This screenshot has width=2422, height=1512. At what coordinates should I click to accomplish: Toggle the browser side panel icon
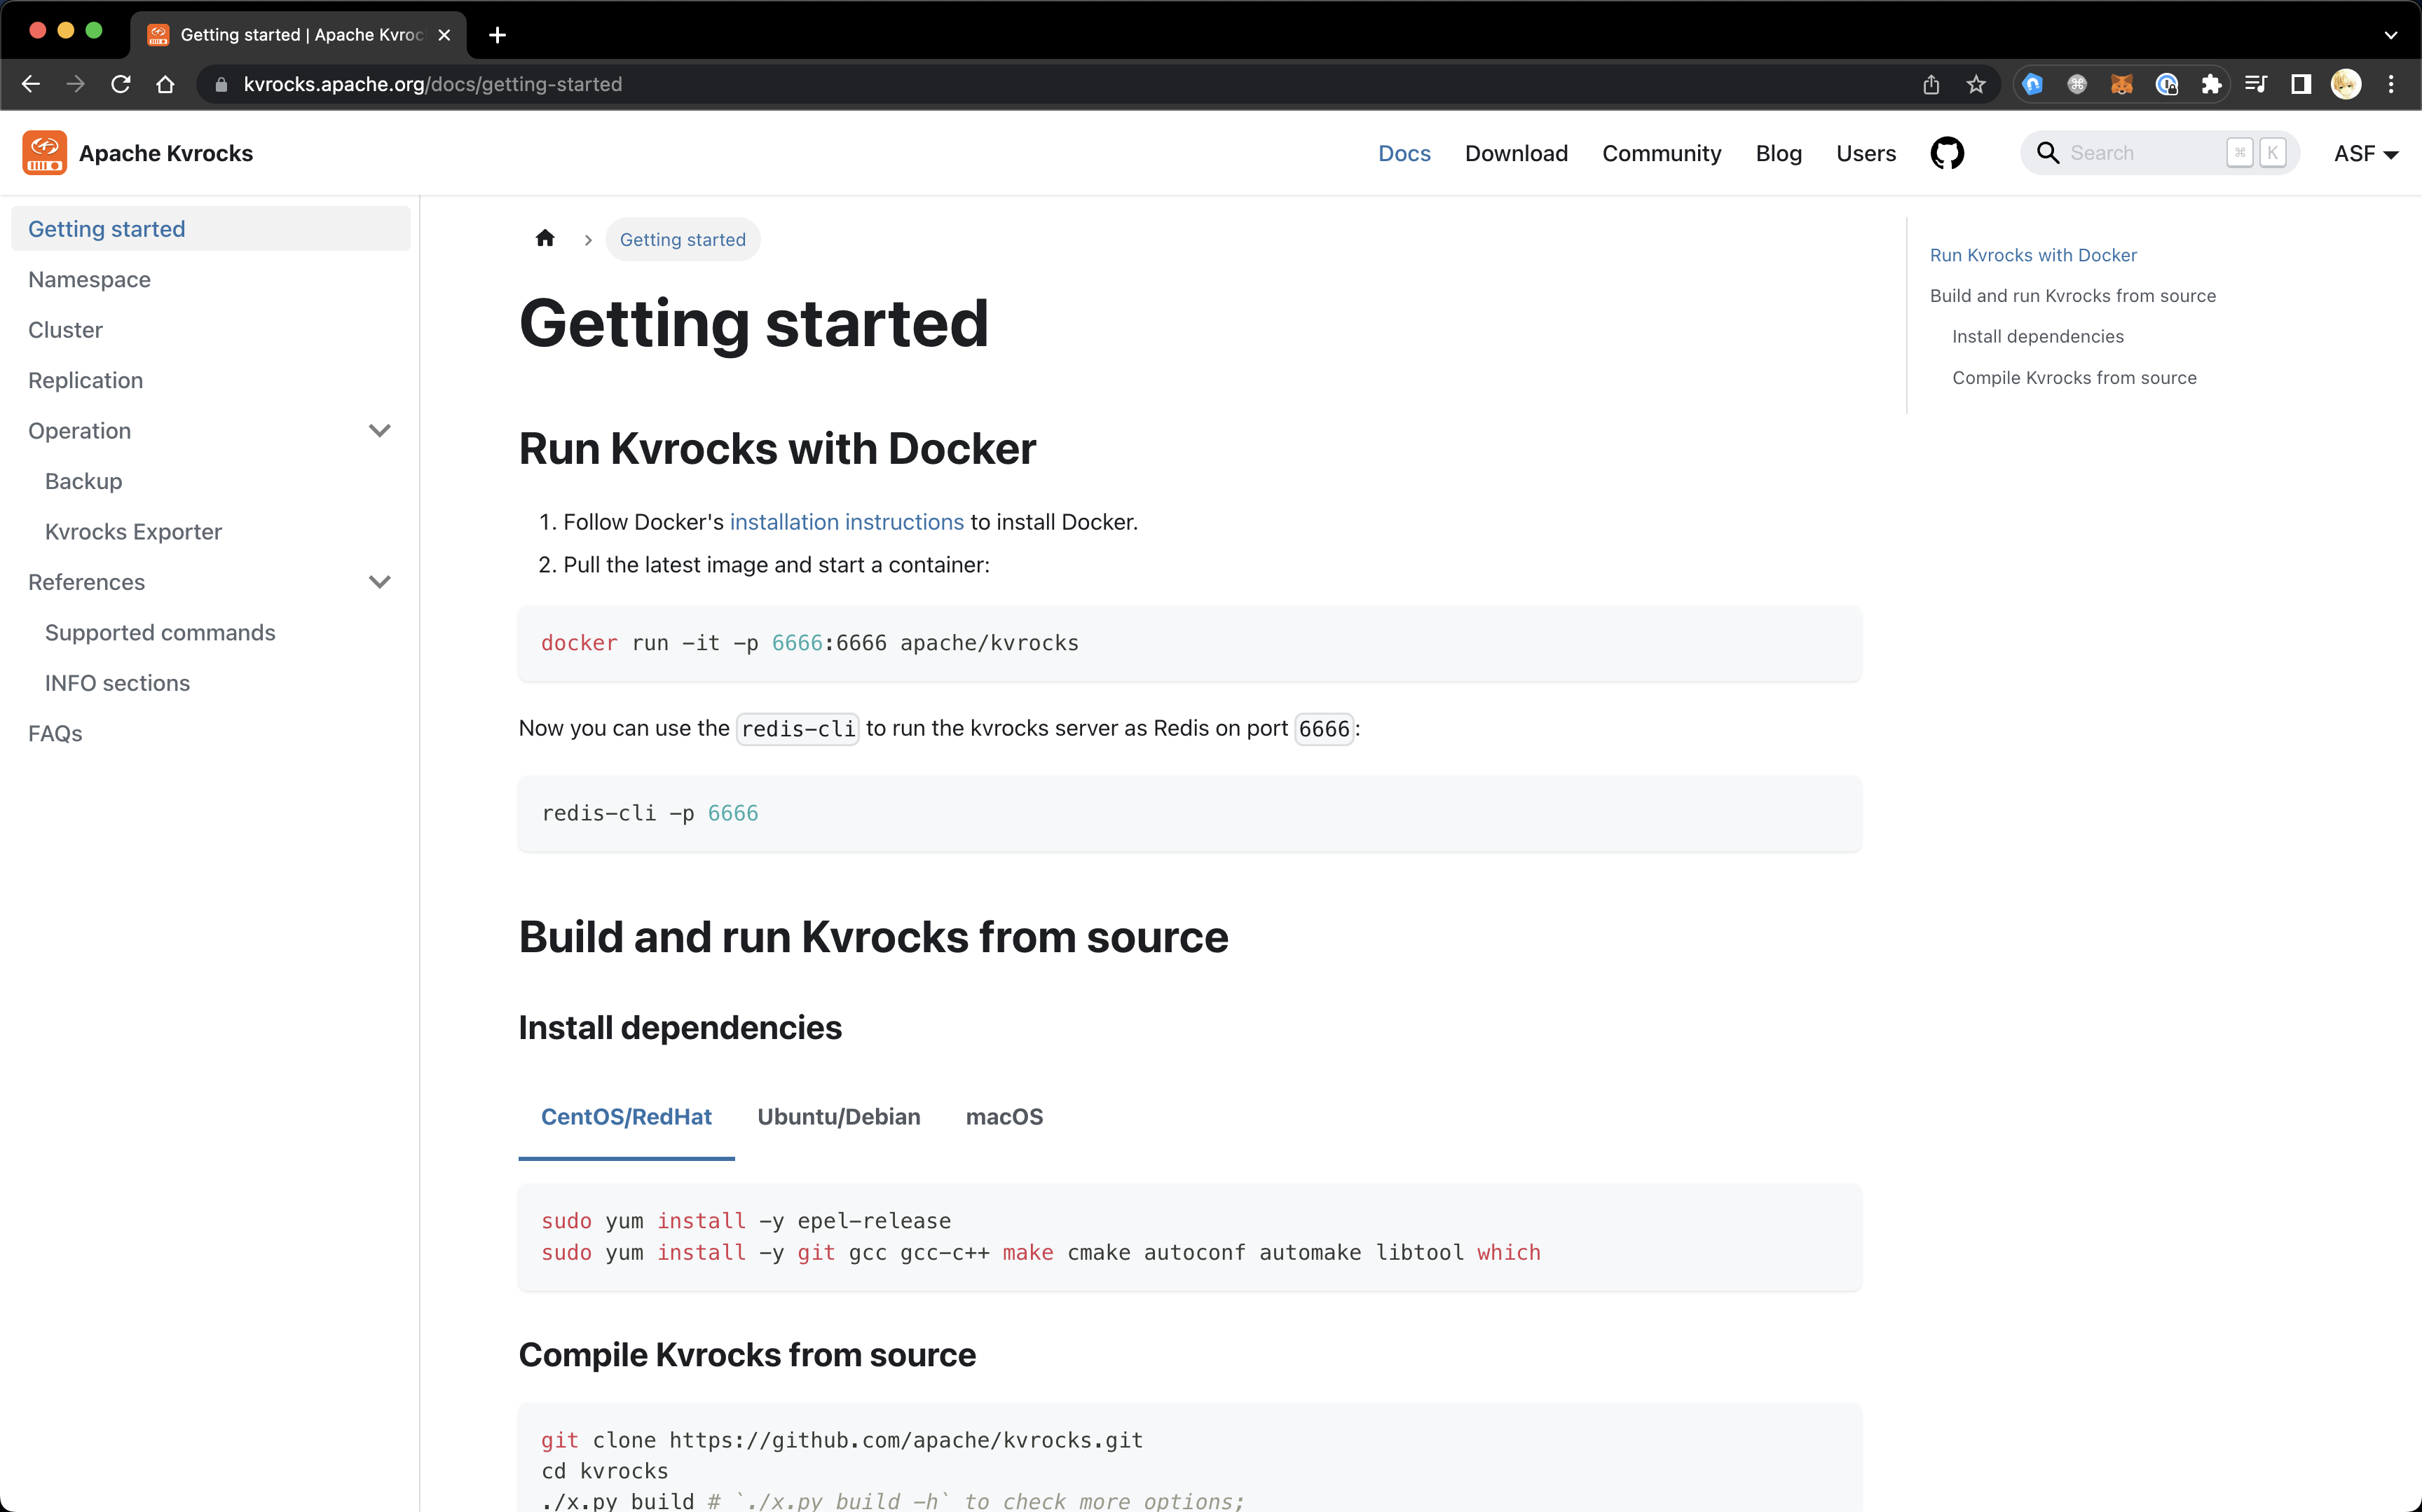pos(2301,84)
